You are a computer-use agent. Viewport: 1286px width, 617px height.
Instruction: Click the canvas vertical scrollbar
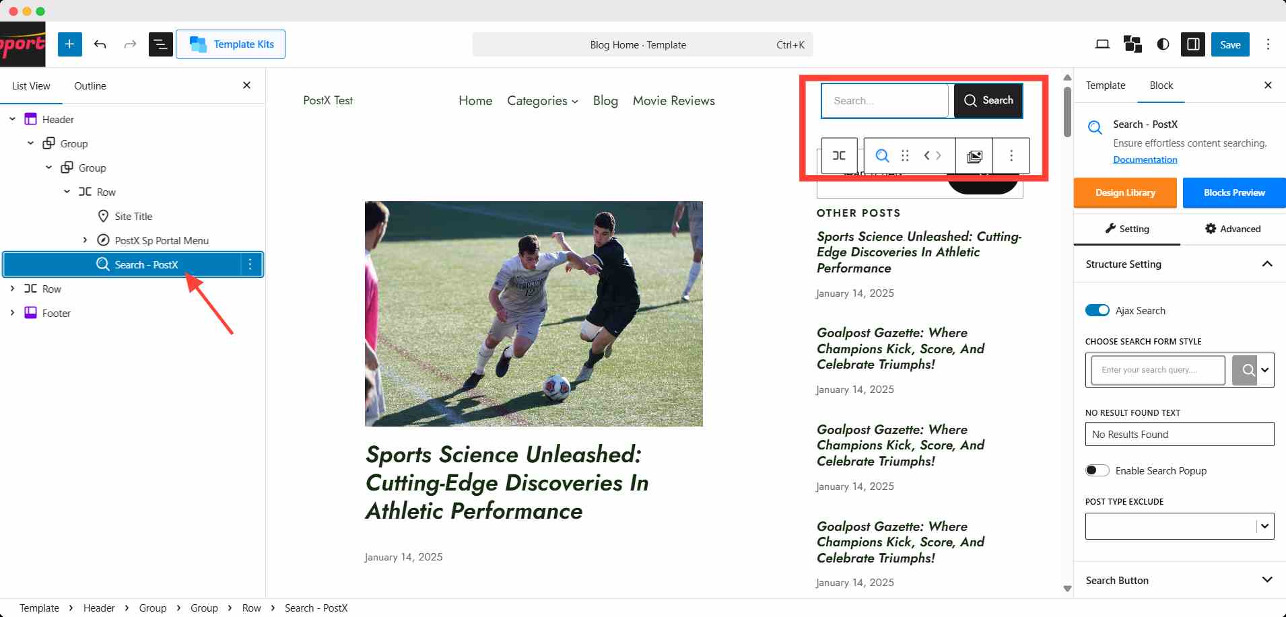coord(1067,111)
